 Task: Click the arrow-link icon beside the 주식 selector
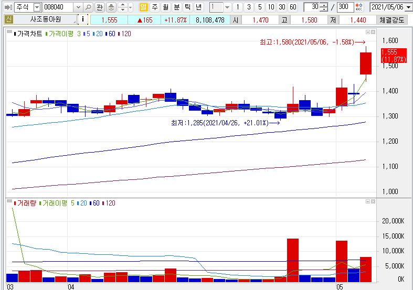(x=8, y=7)
